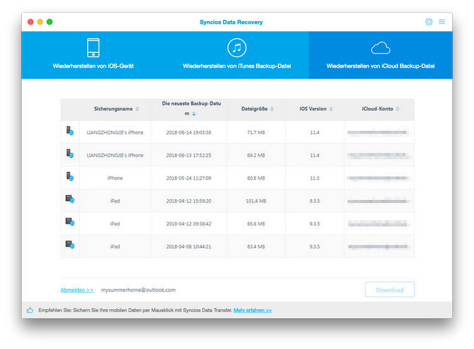Sort by iCloud-Konto column arrows

[397, 109]
